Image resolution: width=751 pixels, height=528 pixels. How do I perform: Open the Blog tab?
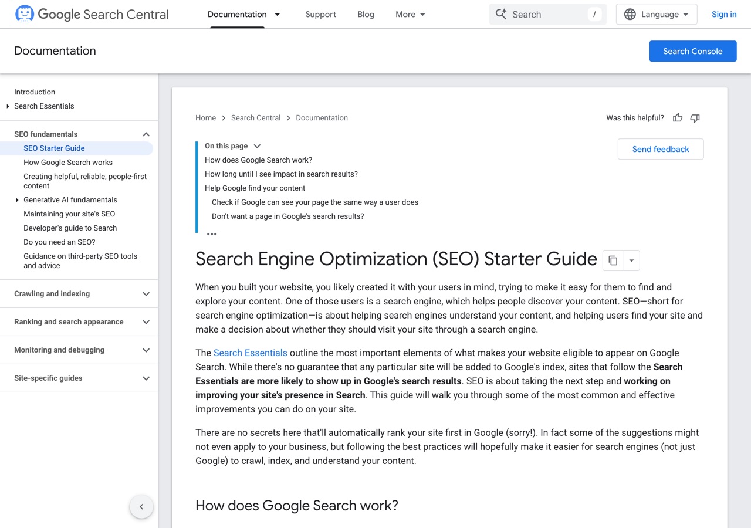pos(366,14)
